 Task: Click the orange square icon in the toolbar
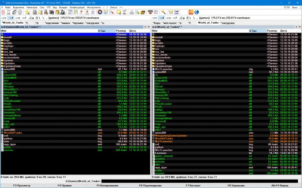(191, 12)
